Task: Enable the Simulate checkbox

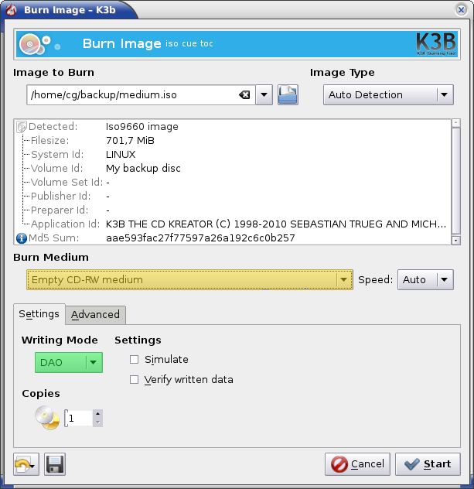Action: pyautogui.click(x=135, y=360)
